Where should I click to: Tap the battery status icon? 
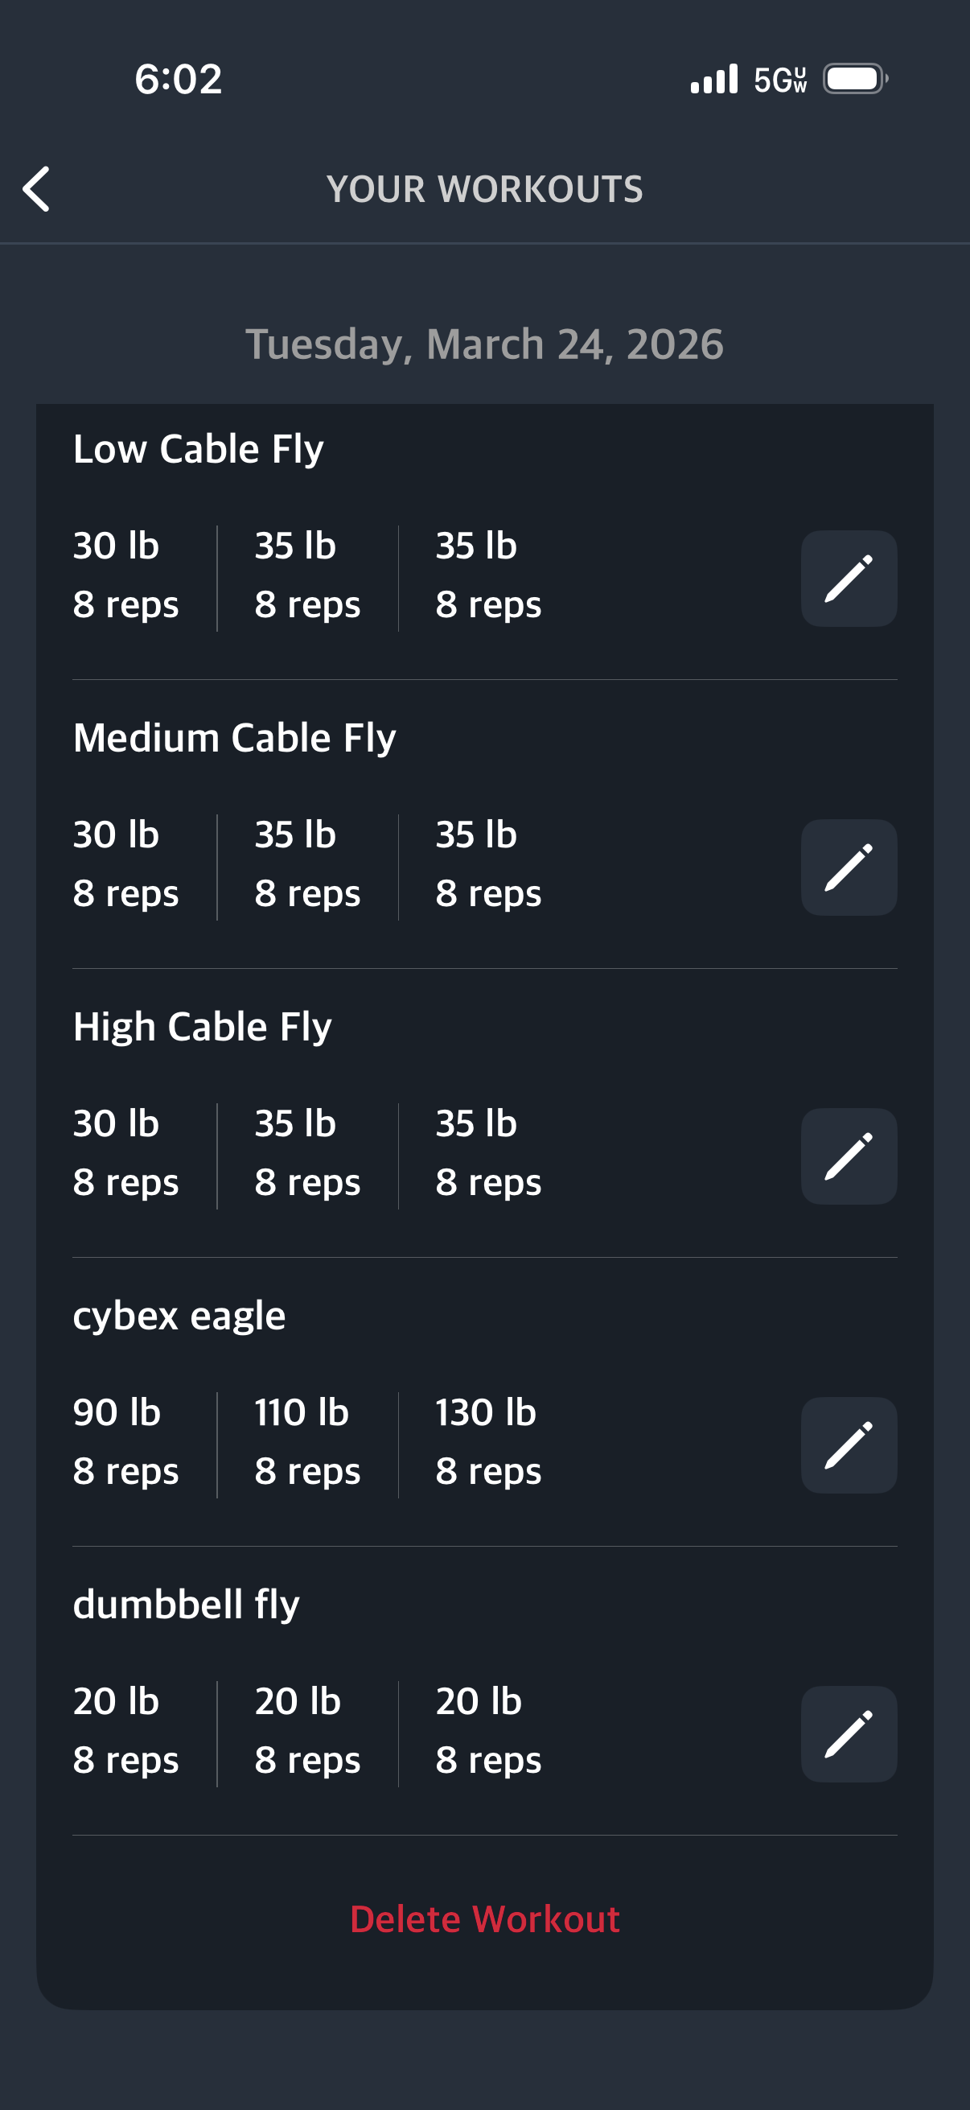tap(855, 80)
